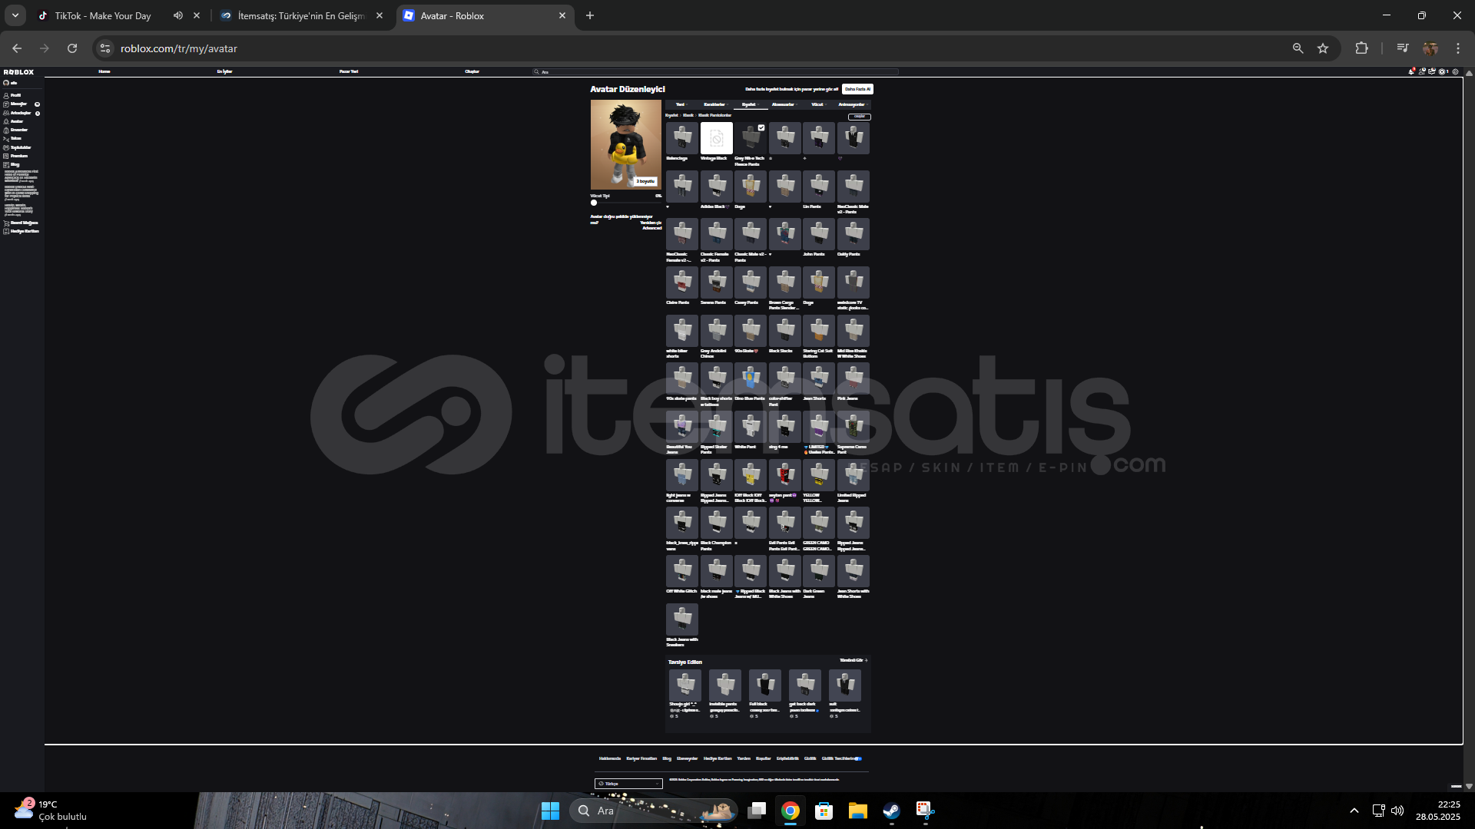
Task: Click the Roblox logo
Action: point(18,72)
